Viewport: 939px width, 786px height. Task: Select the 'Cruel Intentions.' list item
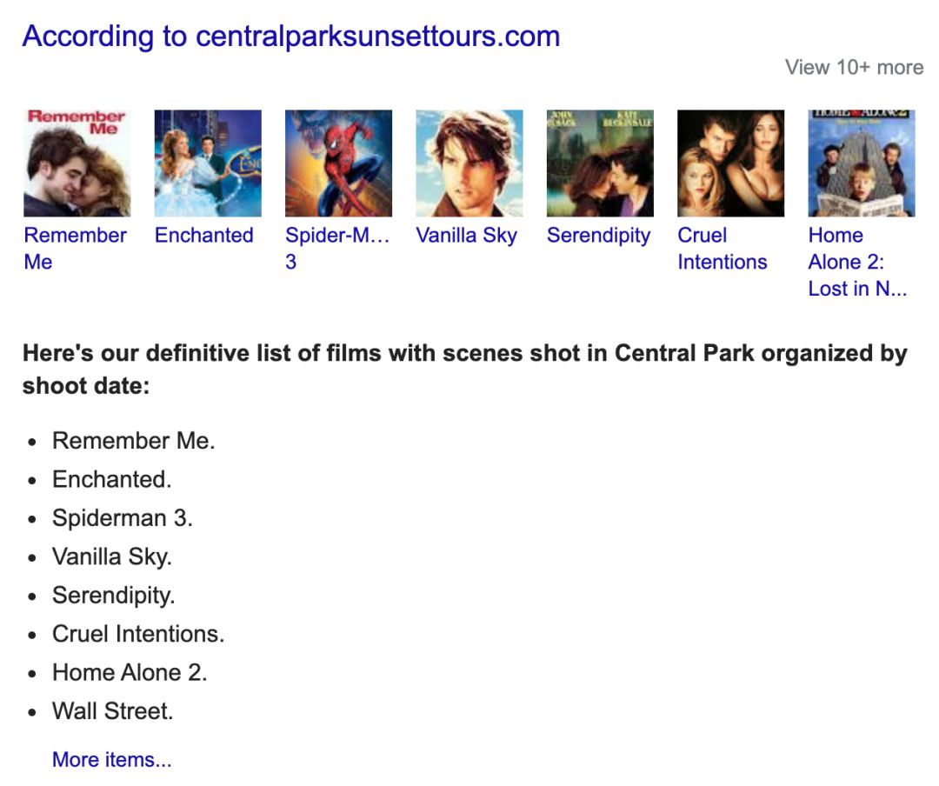coord(138,634)
